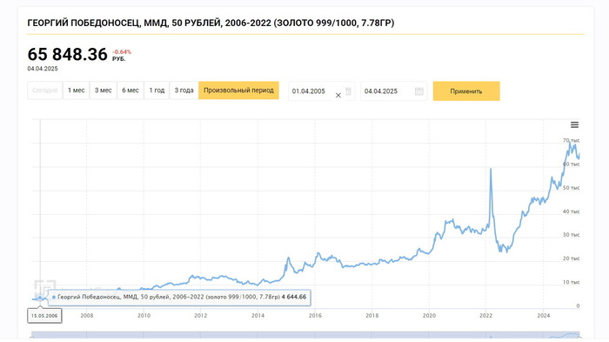The image size is (609, 342).
Task: Click the 2008 x-axis label
Action: click(x=87, y=316)
